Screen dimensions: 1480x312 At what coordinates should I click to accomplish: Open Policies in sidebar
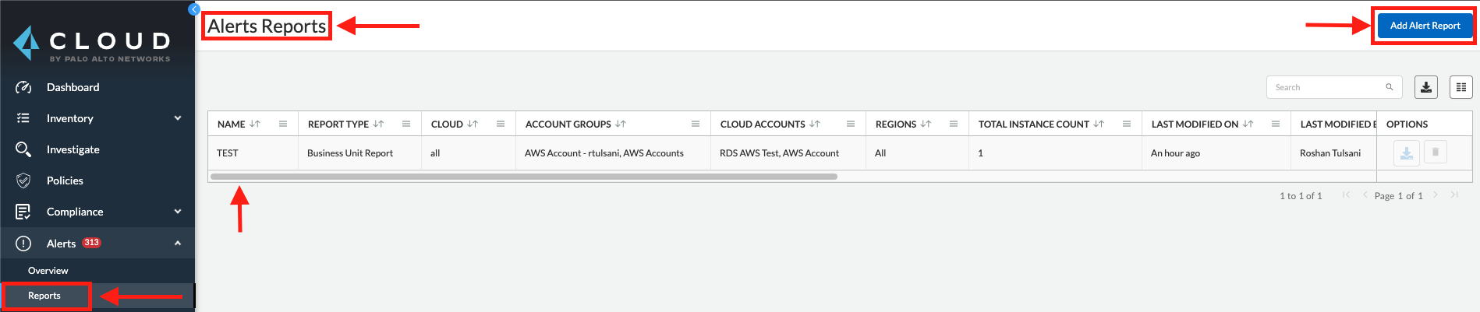65,181
